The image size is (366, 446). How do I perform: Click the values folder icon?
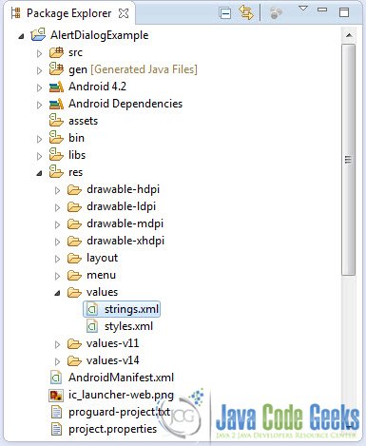(x=74, y=292)
